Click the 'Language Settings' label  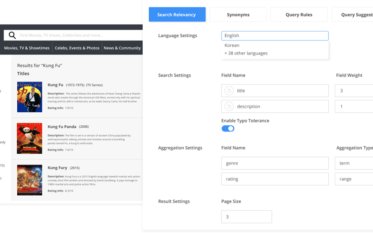178,36
